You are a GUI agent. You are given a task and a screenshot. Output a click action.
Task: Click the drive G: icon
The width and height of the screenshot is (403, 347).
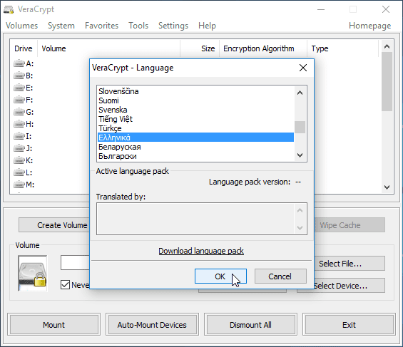[19, 112]
